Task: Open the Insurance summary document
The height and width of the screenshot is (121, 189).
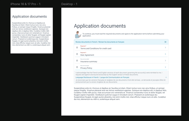Action: [x=89, y=62]
